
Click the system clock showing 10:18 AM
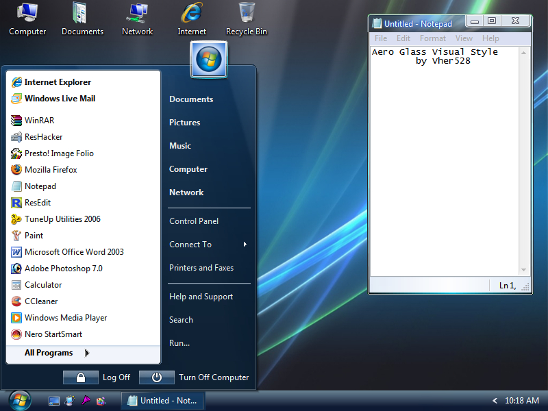point(521,401)
